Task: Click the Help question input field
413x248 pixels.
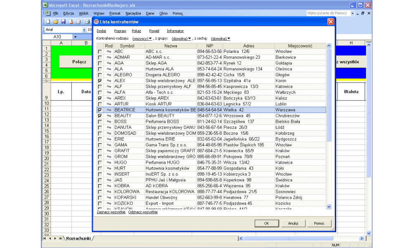Action: [328, 13]
